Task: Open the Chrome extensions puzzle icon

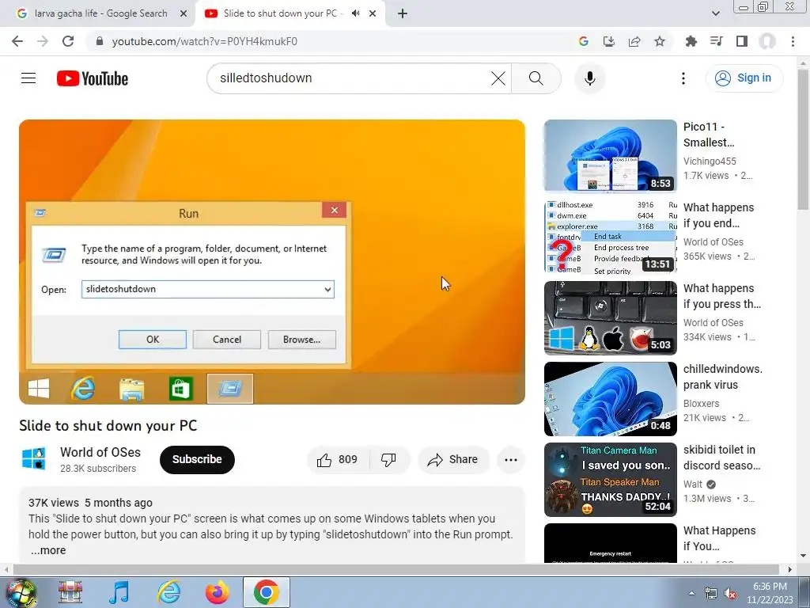Action: pos(691,41)
